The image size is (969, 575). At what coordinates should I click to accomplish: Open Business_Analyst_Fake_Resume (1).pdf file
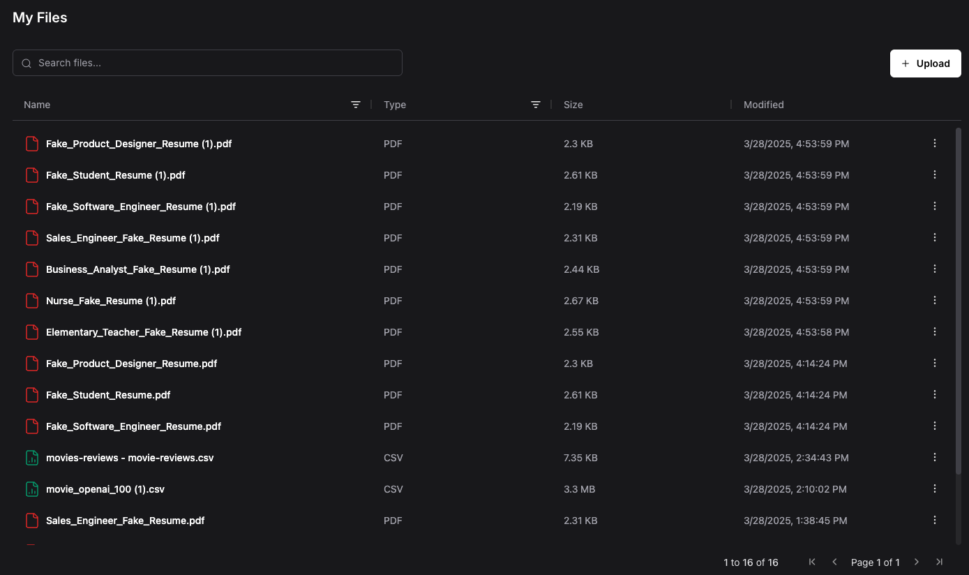point(137,269)
